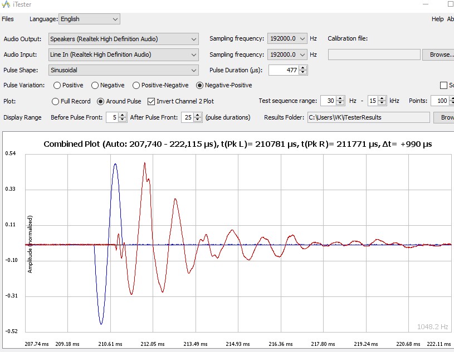Click the Results Folder browse button
The image size is (454, 352).
(x=444, y=117)
